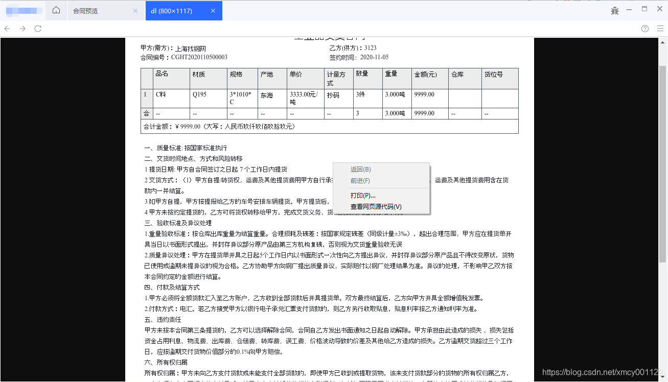Click the signing date 2020-11-05
The image size is (668, 382).
(374, 58)
